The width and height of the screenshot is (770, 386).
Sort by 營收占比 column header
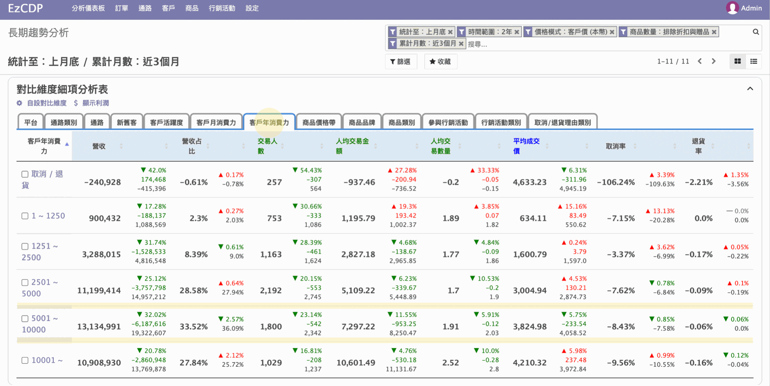192,146
